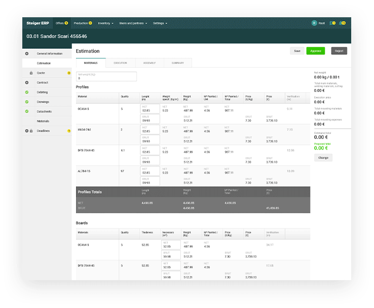Open the Production menu item

[81, 23]
